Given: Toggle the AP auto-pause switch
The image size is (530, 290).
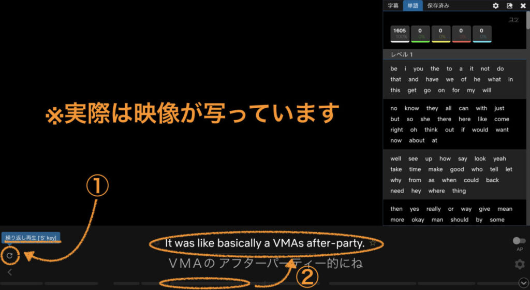Looking at the screenshot, I should tap(519, 241).
